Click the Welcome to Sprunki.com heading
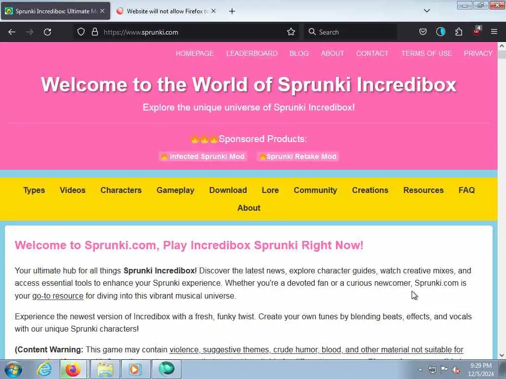The height and width of the screenshot is (379, 506). click(x=189, y=245)
